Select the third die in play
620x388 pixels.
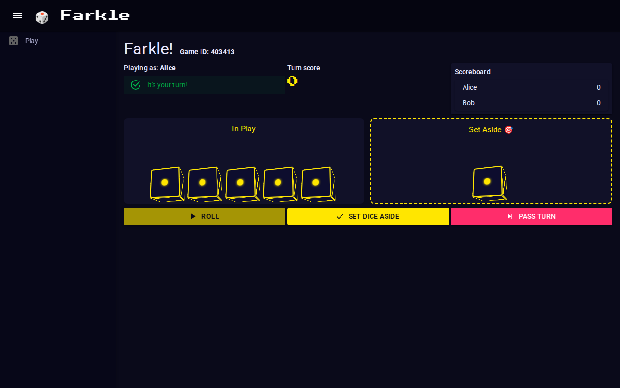[242, 184]
